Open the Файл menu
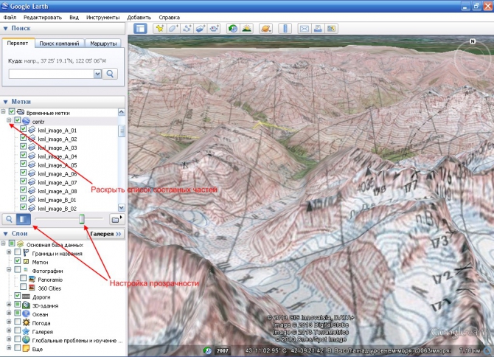Screen dimensions: 494x357 (x=10, y=17)
